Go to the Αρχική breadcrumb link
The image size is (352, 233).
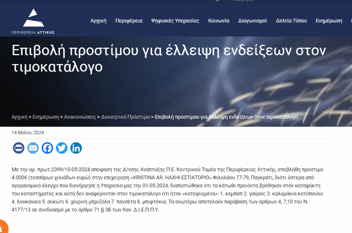[19, 117]
